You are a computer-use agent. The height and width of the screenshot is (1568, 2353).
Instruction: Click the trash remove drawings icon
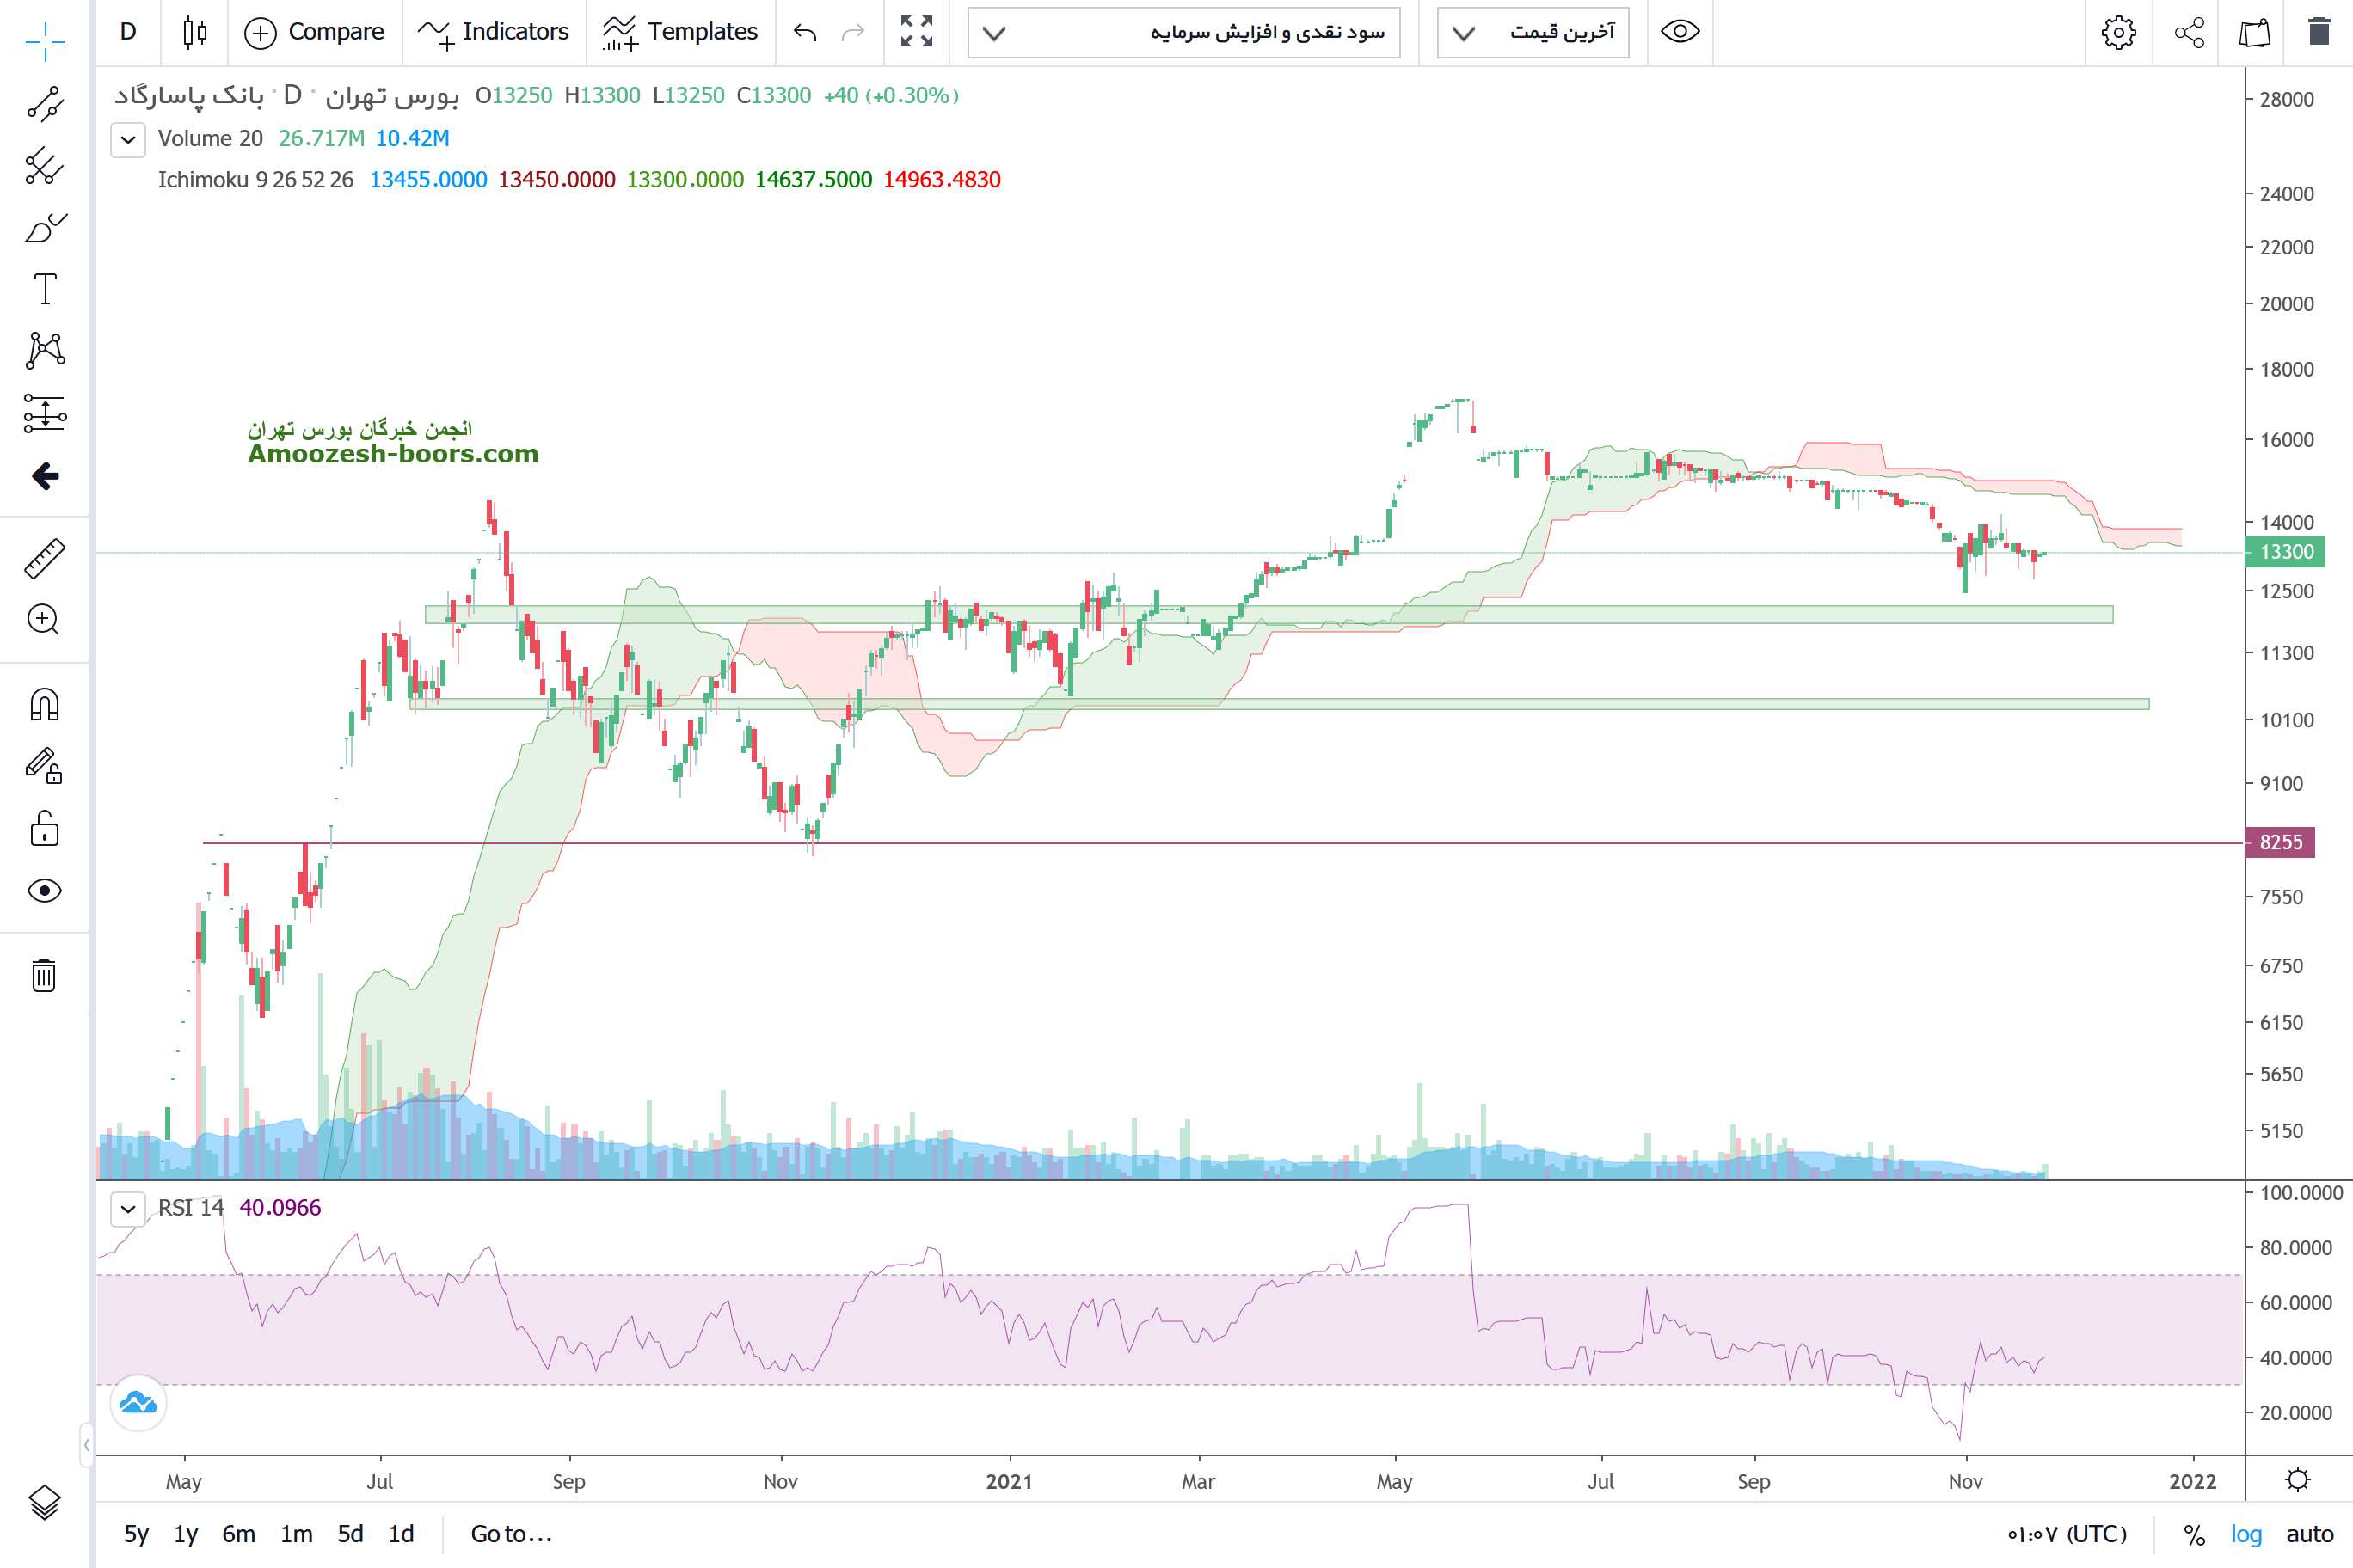(45, 975)
